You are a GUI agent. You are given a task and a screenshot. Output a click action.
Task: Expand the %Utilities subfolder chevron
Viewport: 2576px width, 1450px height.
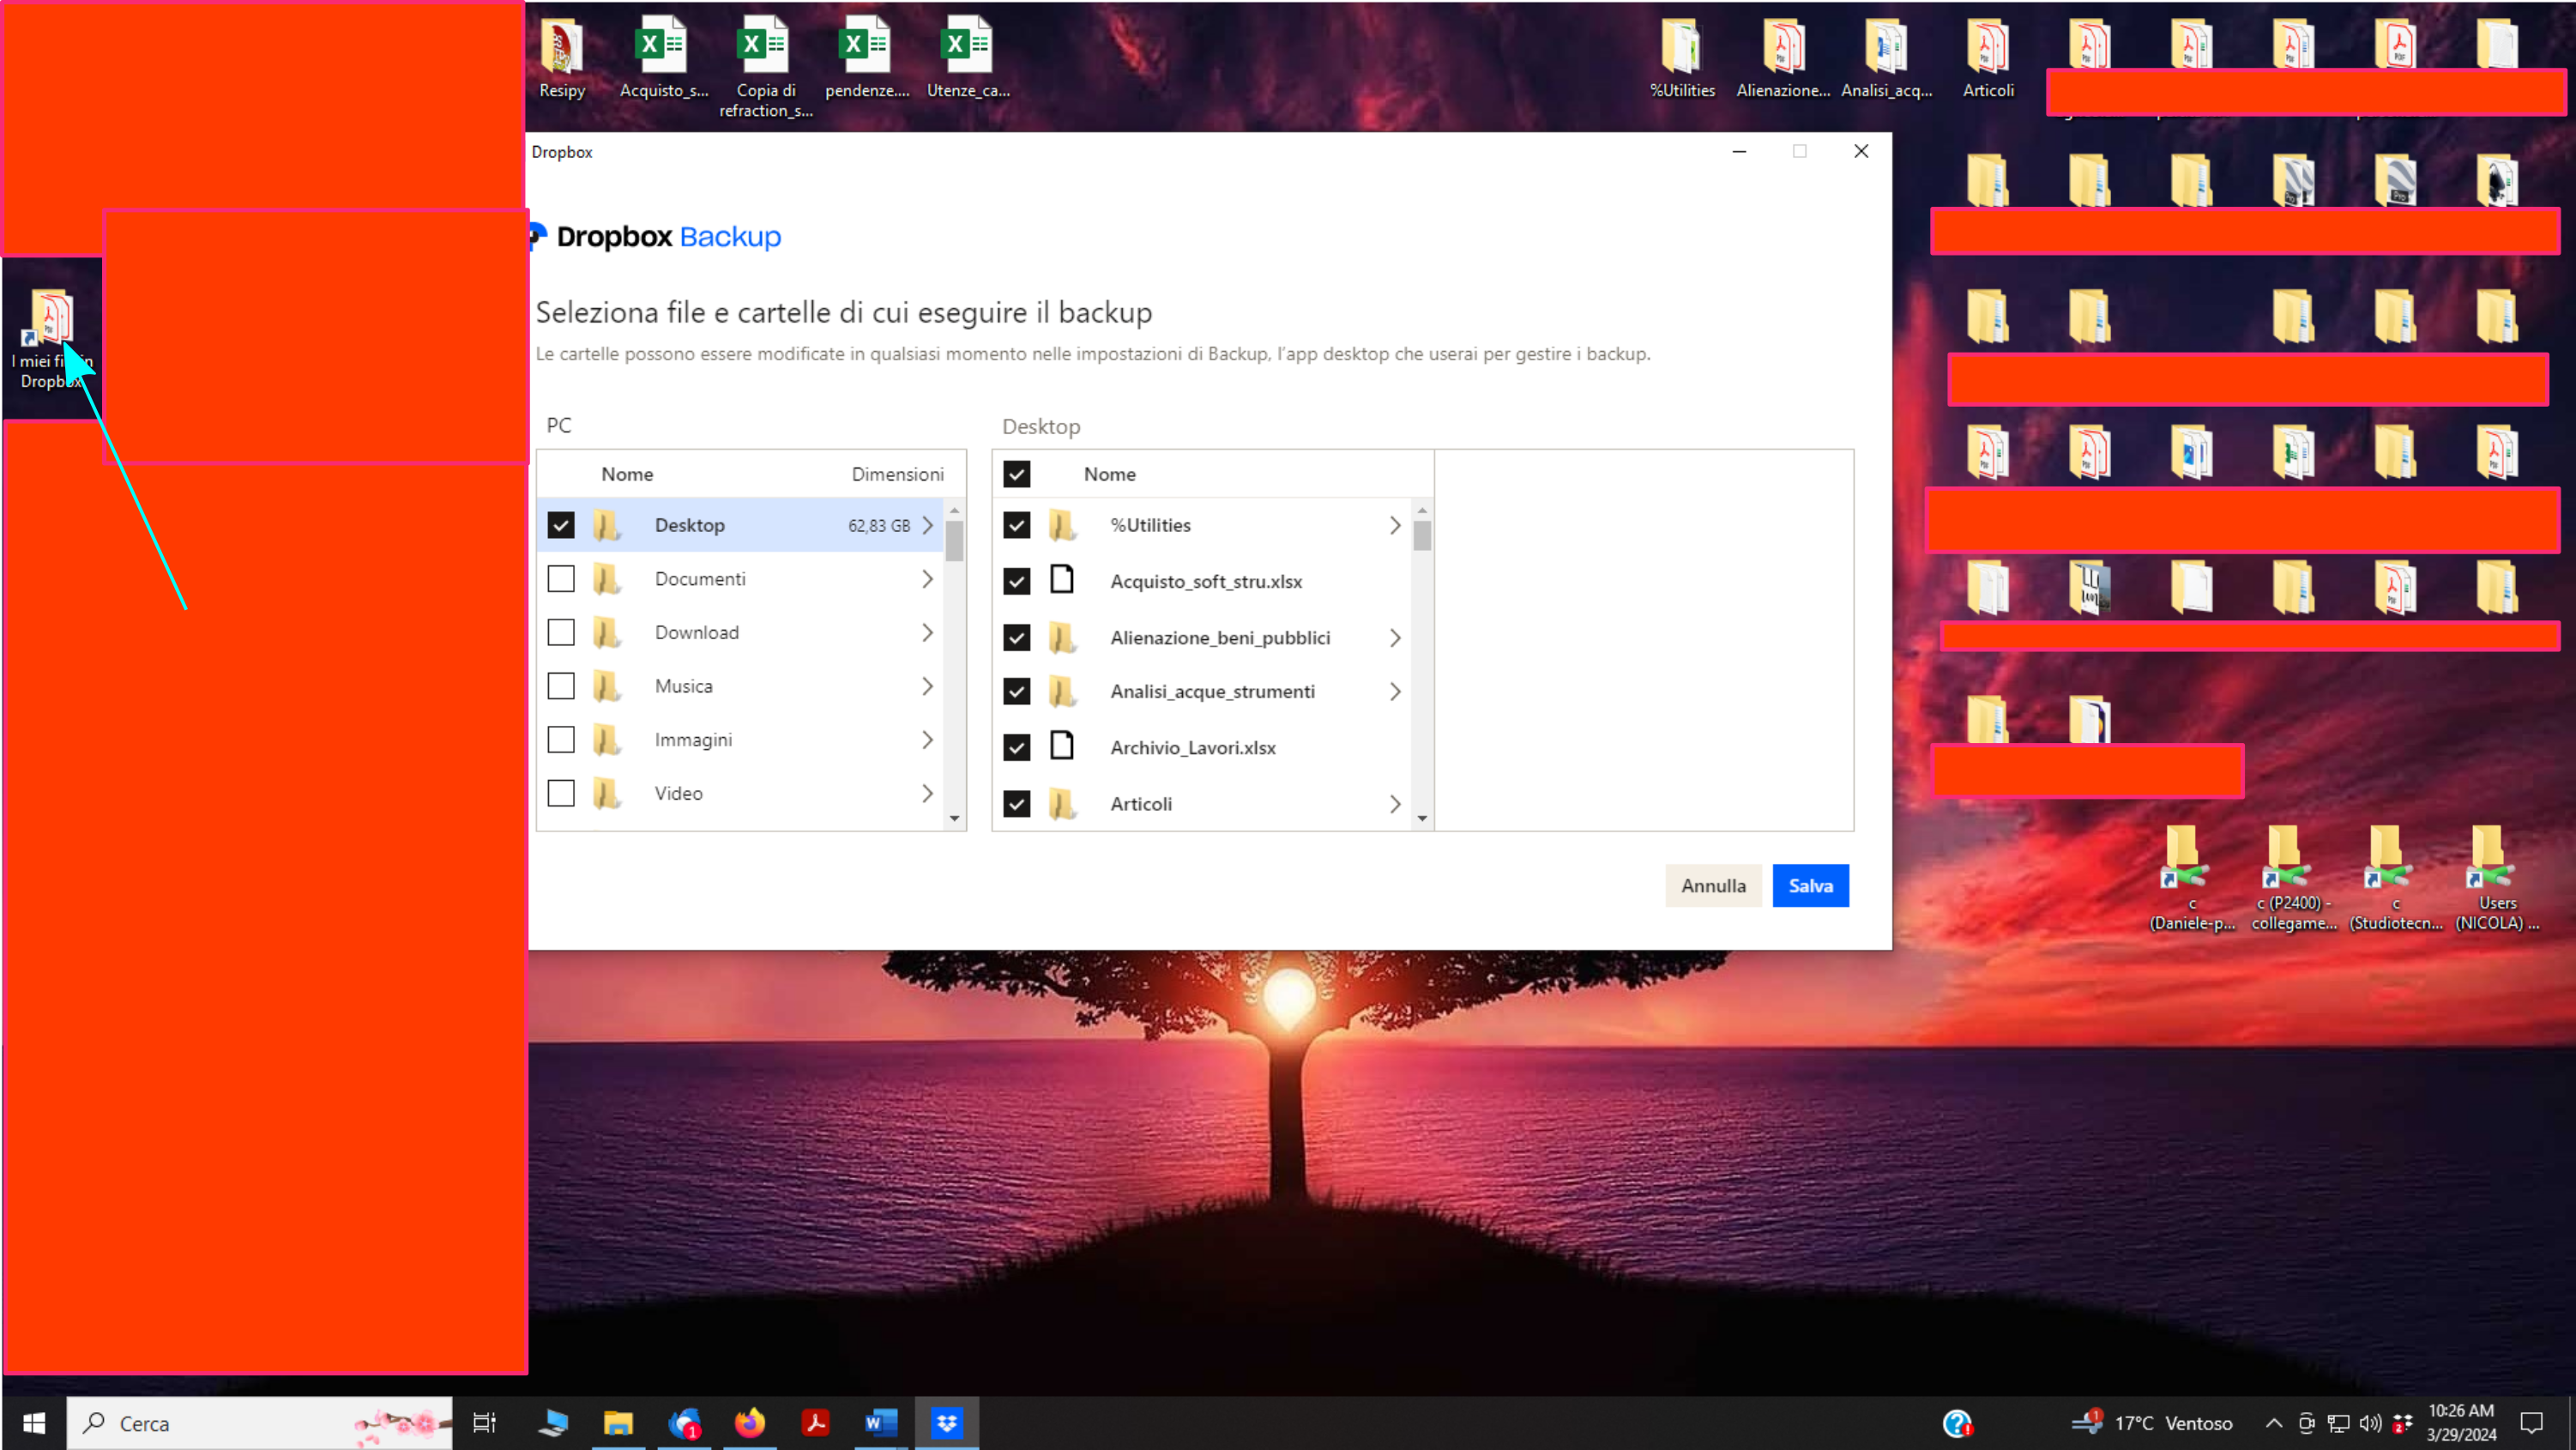tap(1395, 525)
